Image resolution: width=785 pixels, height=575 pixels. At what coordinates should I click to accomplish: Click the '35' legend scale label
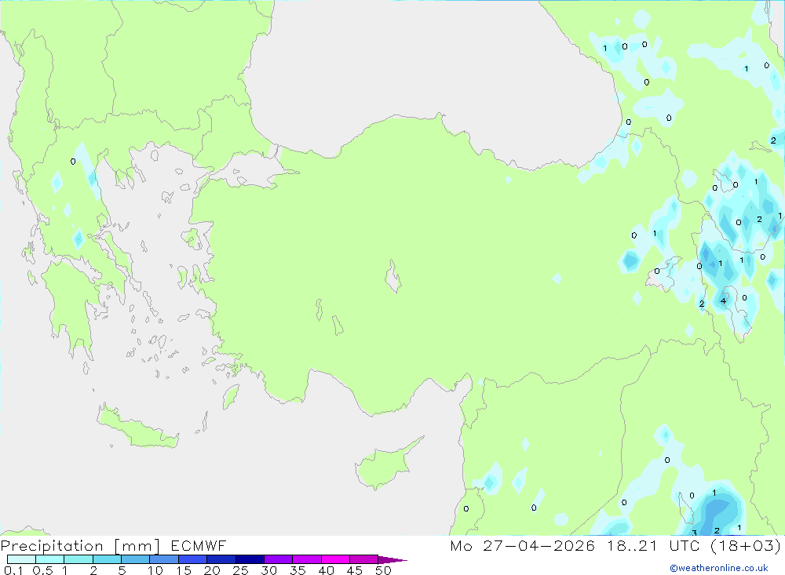click(x=298, y=570)
